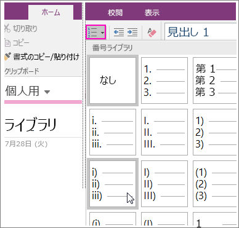Click the コピー command
Screen dimensions: 239x228
click(x=21, y=42)
